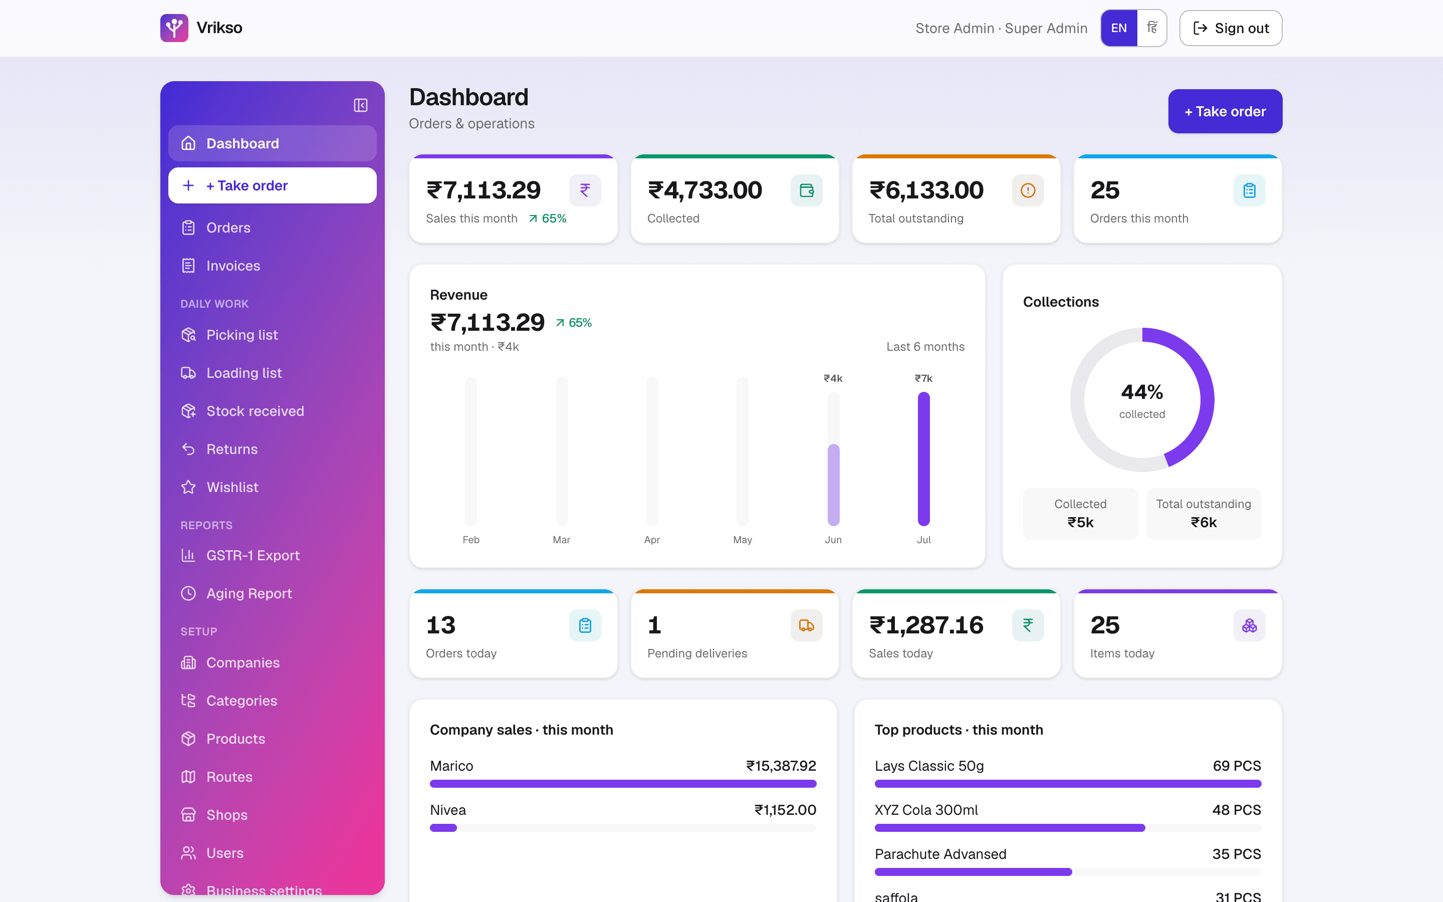Click the Picking list package icon
This screenshot has height=902, width=1443.
188,335
